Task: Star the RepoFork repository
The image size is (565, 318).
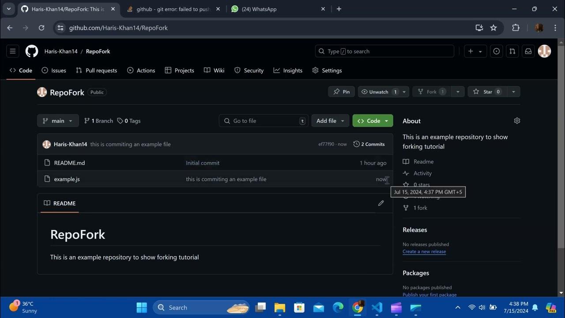Action: tap(487, 92)
